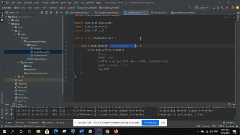Hide the Project tool window
The image size is (240, 135).
(61, 12)
